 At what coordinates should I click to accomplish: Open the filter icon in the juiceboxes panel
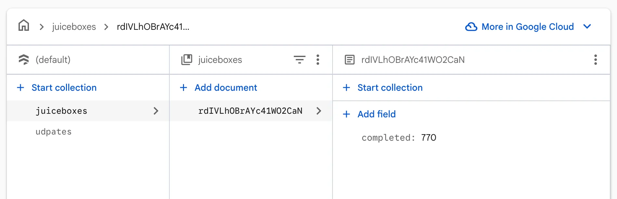click(x=300, y=60)
